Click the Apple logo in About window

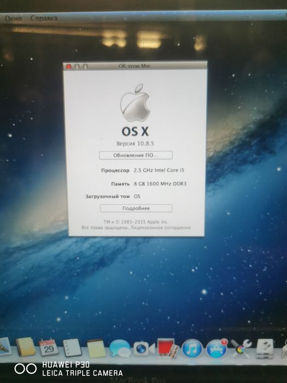tap(135, 103)
